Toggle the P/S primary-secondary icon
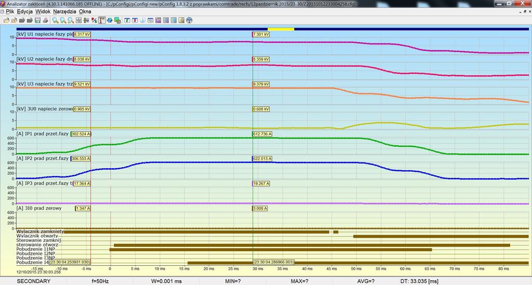This screenshot has height=285, width=532. coord(94,20)
